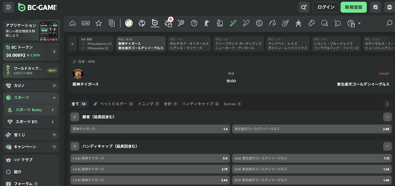
Task: Open VIP クラブ sidebar item
Action: [x=31, y=160]
